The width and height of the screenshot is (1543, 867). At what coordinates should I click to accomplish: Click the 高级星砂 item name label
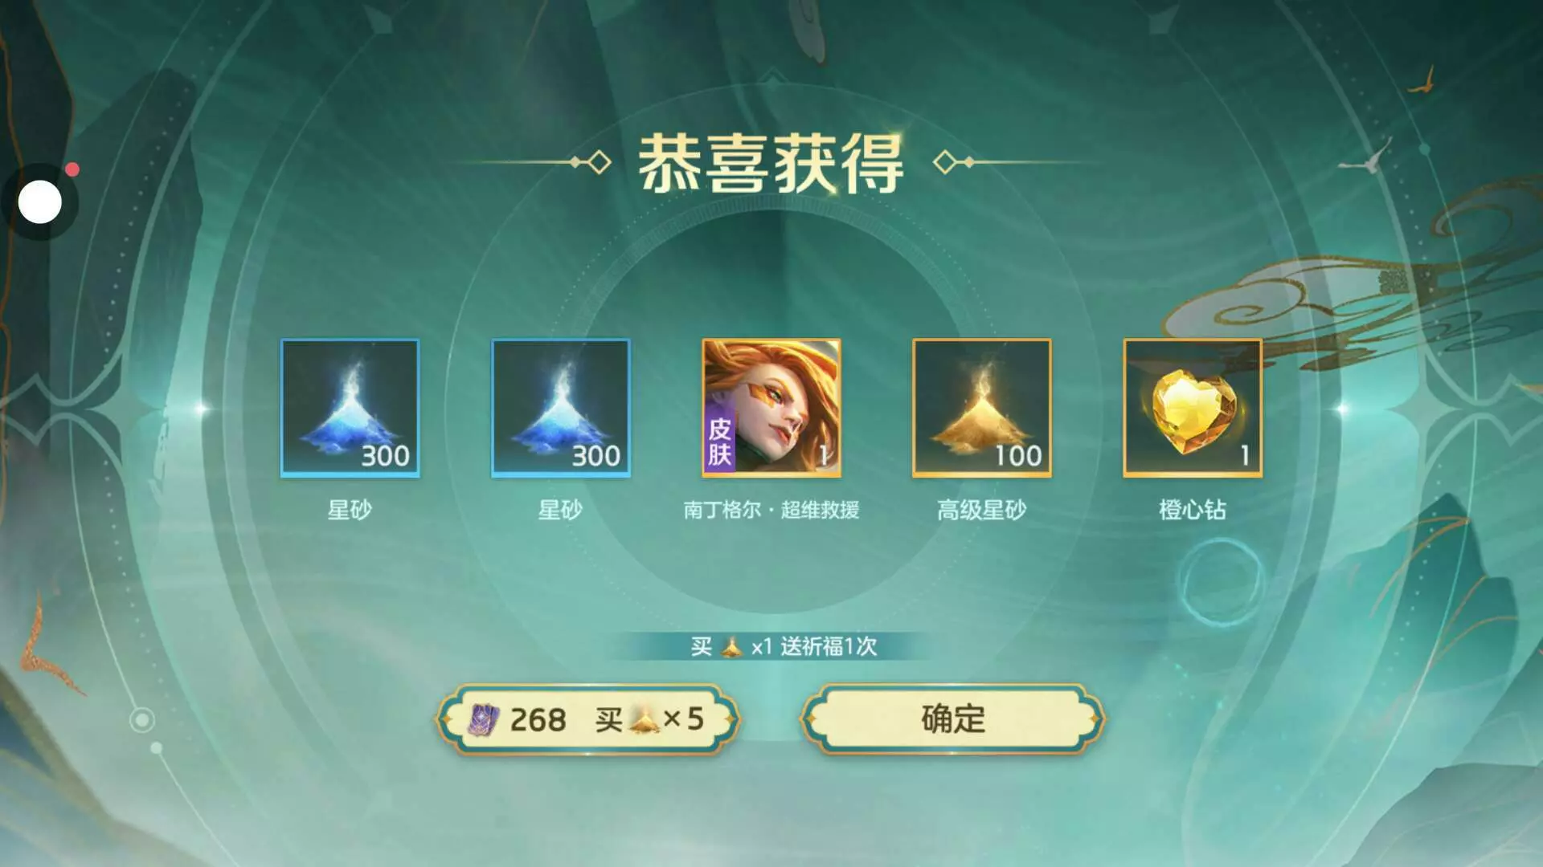[x=982, y=510]
